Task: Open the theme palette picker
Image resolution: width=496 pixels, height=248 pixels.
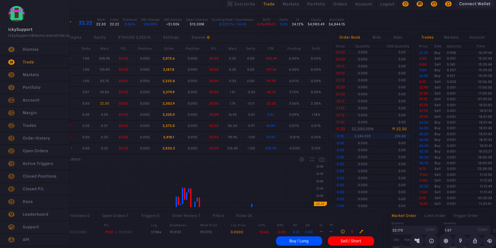Action: click(x=405, y=4)
